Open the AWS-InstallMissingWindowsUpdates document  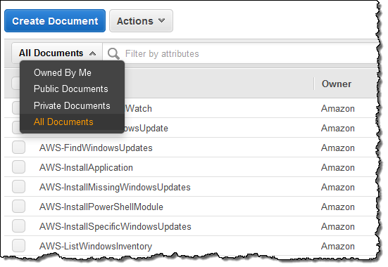(x=115, y=187)
